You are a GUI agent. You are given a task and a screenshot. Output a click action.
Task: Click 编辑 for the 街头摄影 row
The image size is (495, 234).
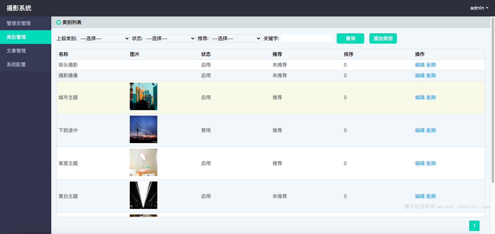pos(420,65)
